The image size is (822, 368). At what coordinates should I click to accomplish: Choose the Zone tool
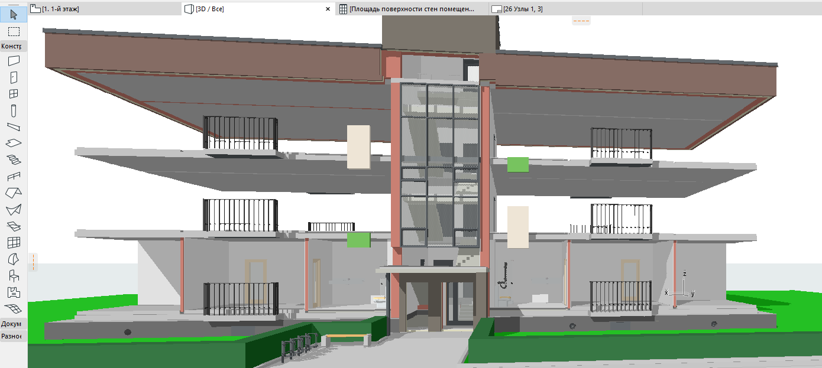14,292
